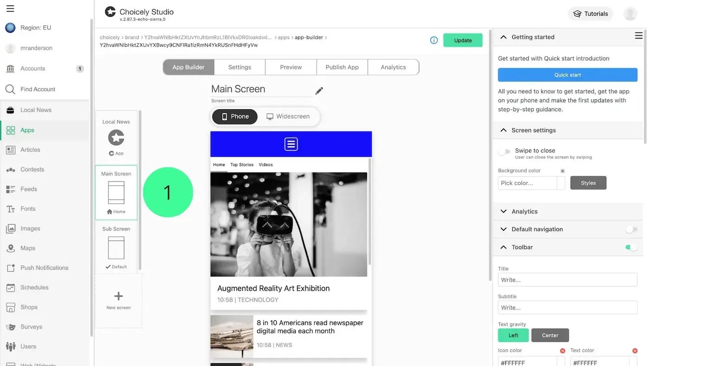Reset Text color with red x

pyautogui.click(x=635, y=351)
